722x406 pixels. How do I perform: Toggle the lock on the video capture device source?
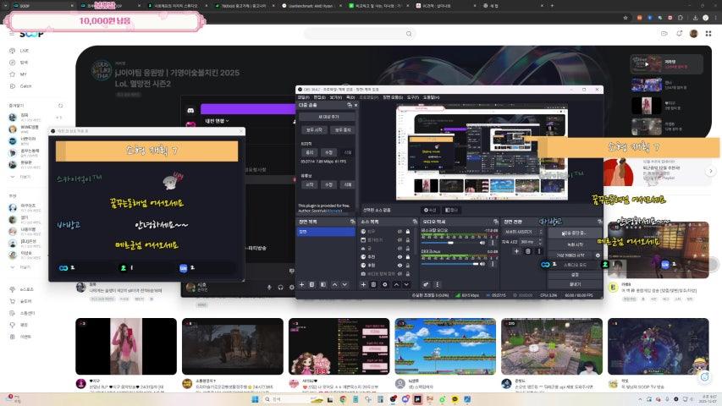408,273
